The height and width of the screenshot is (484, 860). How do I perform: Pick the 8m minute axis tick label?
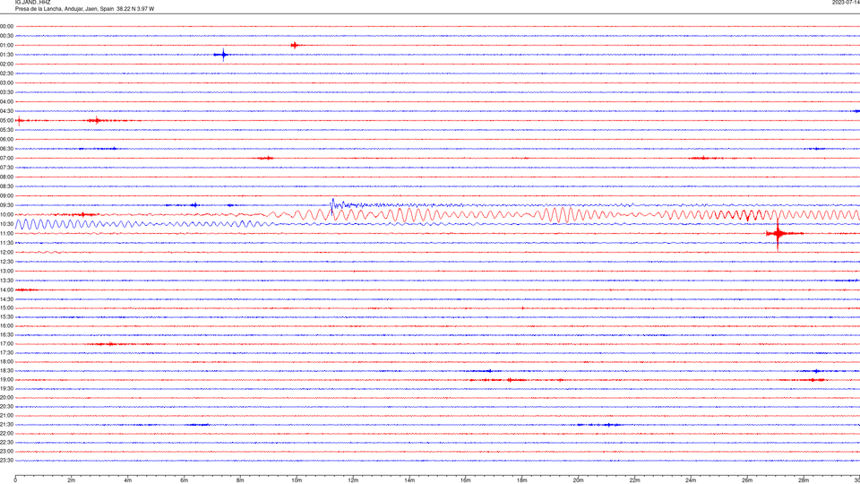tap(240, 480)
